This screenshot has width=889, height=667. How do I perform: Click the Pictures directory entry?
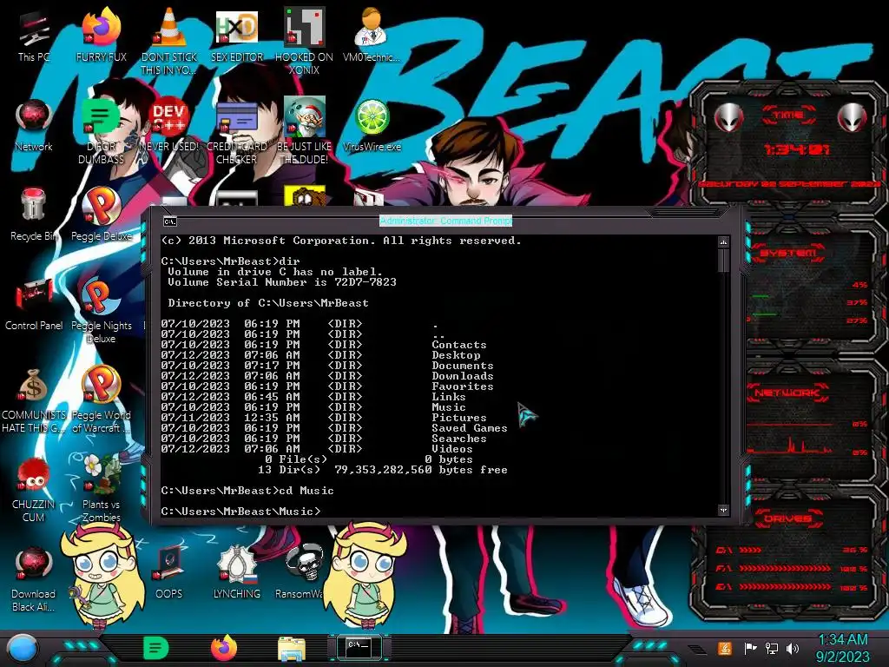(458, 418)
